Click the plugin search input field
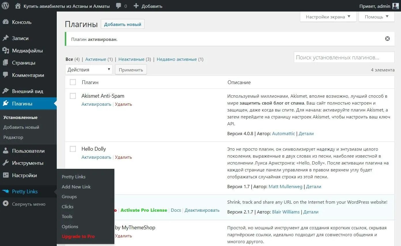 (344, 57)
